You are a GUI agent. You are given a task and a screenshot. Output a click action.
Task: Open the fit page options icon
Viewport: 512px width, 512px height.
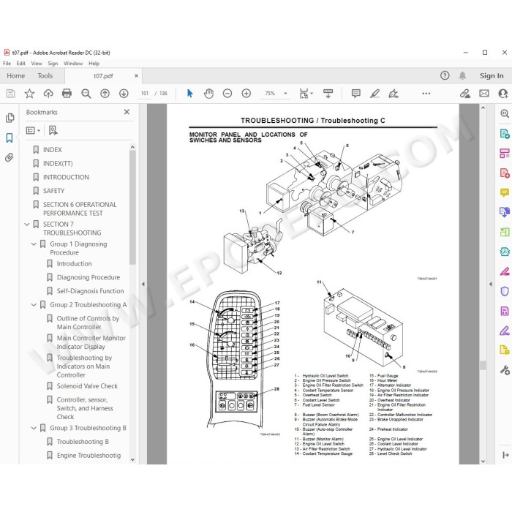coord(306,94)
